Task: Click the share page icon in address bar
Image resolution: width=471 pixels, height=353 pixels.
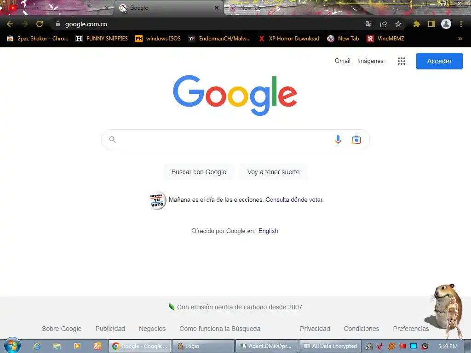Action: 384,24
